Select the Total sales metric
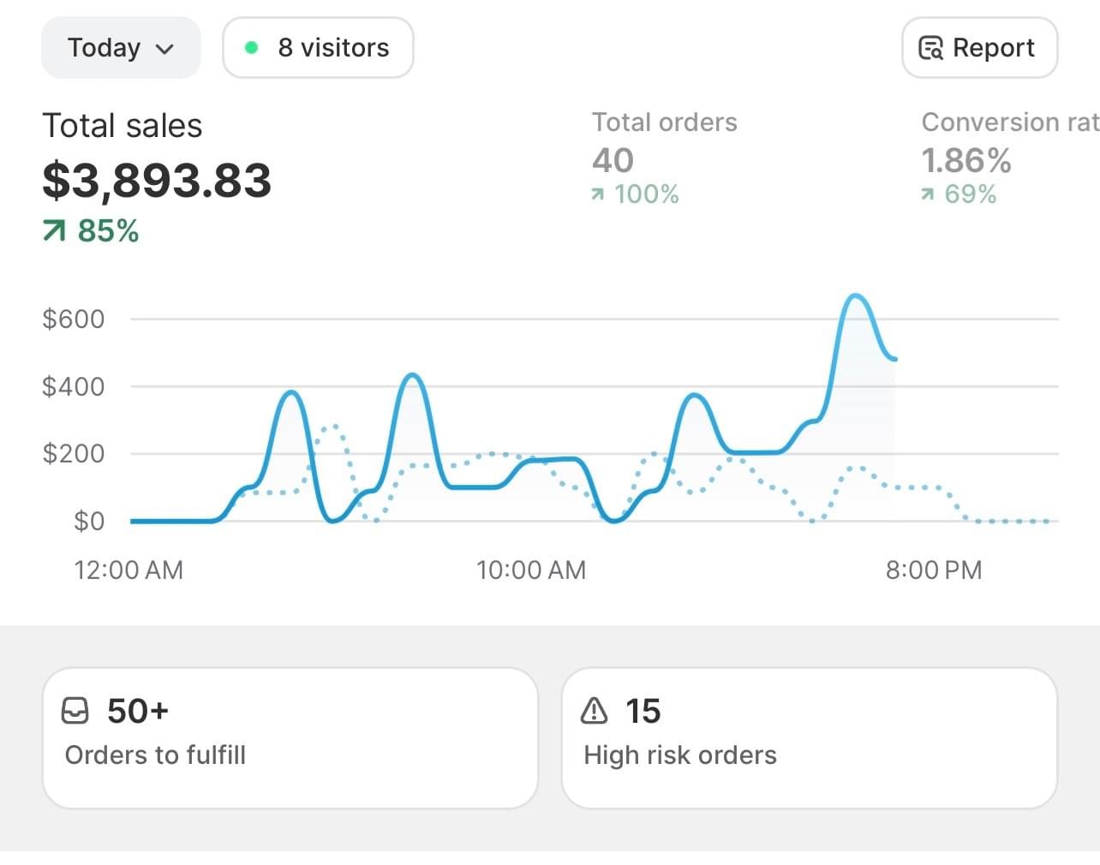The image size is (1100, 865). tap(123, 126)
